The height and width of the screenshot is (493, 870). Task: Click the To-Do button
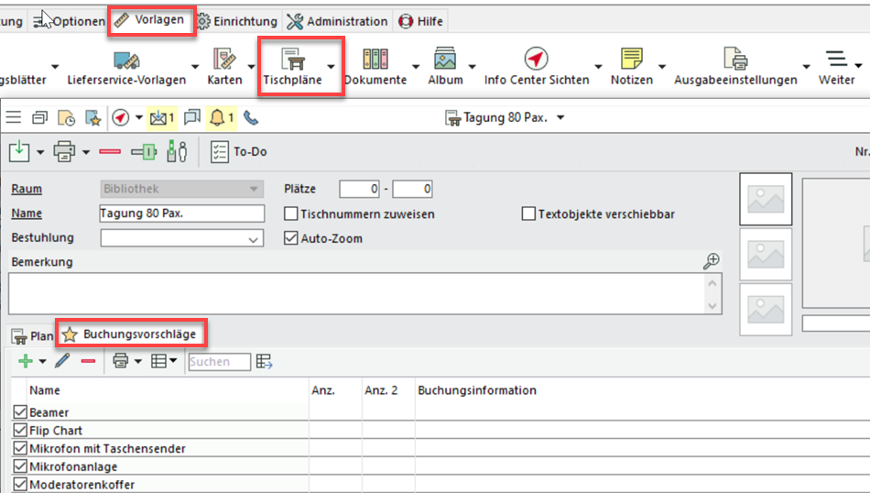tap(240, 152)
